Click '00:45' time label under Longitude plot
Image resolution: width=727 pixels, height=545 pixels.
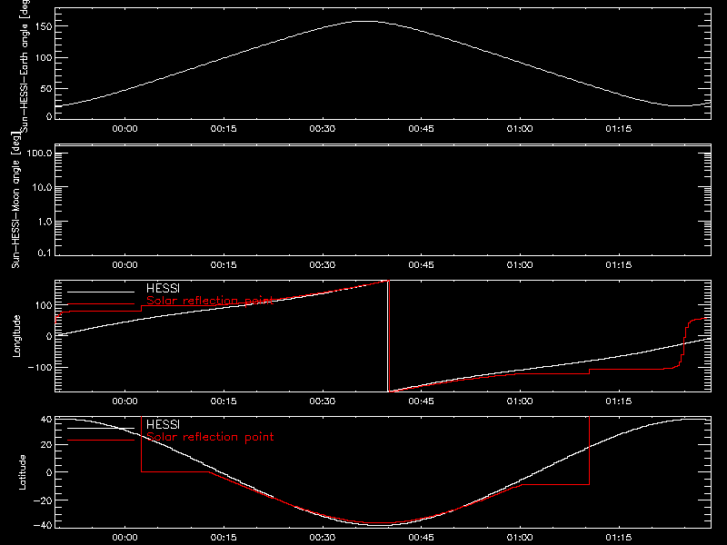(421, 401)
